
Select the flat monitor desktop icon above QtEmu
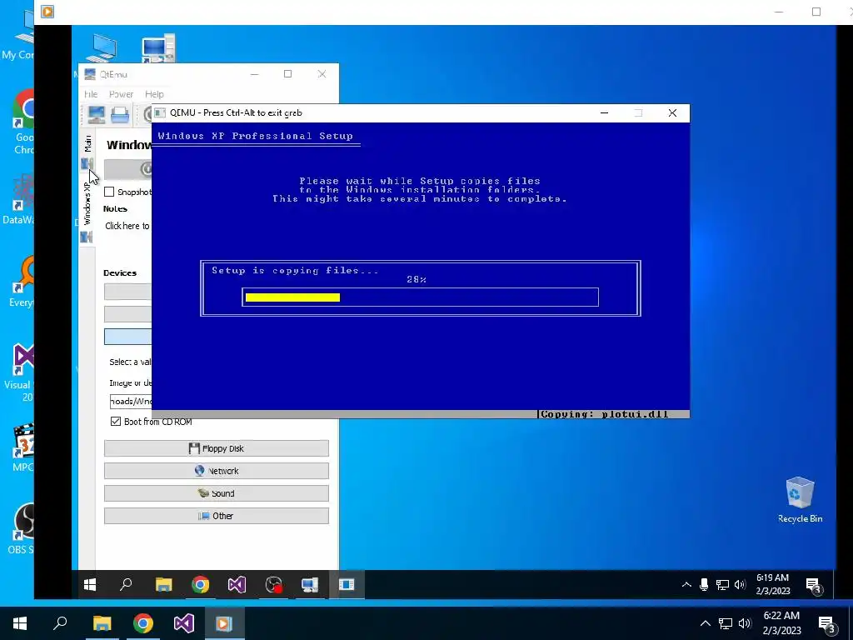tap(101, 47)
